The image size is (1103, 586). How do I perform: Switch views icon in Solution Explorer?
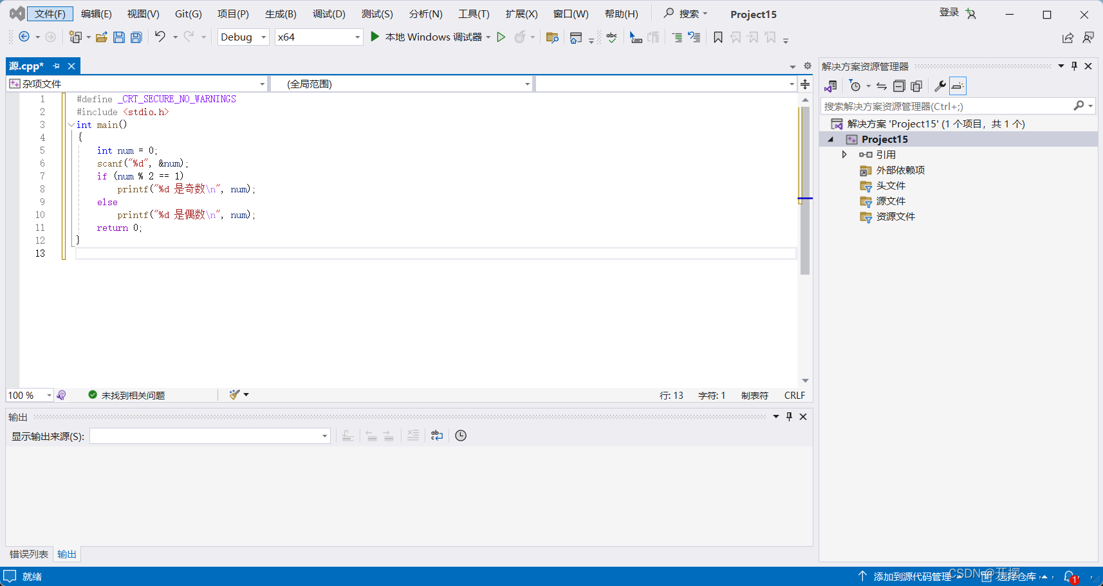click(831, 86)
